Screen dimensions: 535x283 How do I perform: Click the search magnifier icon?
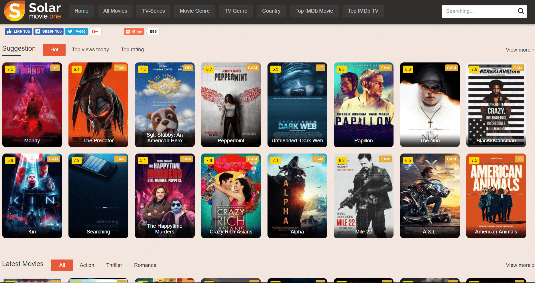[521, 11]
